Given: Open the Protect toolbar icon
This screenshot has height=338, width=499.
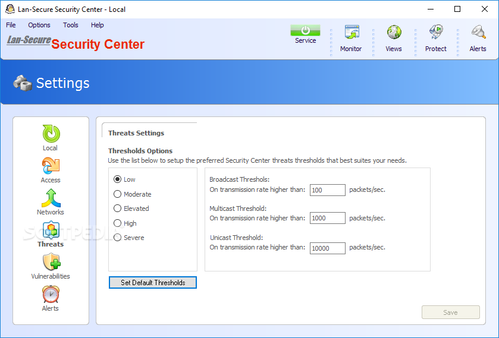Looking at the screenshot, I should click(x=436, y=32).
